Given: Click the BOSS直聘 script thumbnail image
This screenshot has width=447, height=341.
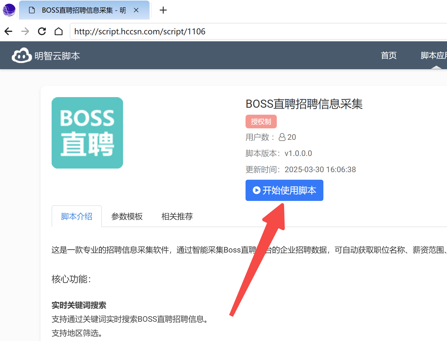Looking at the screenshot, I should pos(87,133).
